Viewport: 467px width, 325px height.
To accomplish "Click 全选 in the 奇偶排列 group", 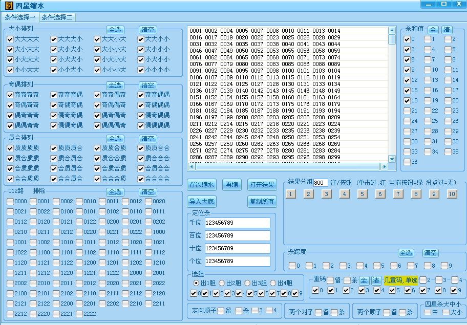I will pos(115,85).
